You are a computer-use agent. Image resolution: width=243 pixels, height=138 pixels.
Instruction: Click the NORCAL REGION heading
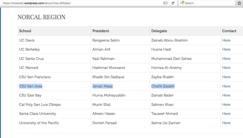pos(41,17)
